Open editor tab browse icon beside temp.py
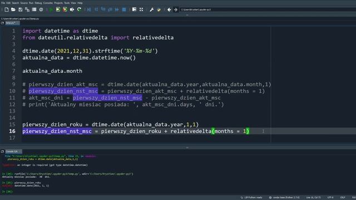 click(x=2, y=23)
